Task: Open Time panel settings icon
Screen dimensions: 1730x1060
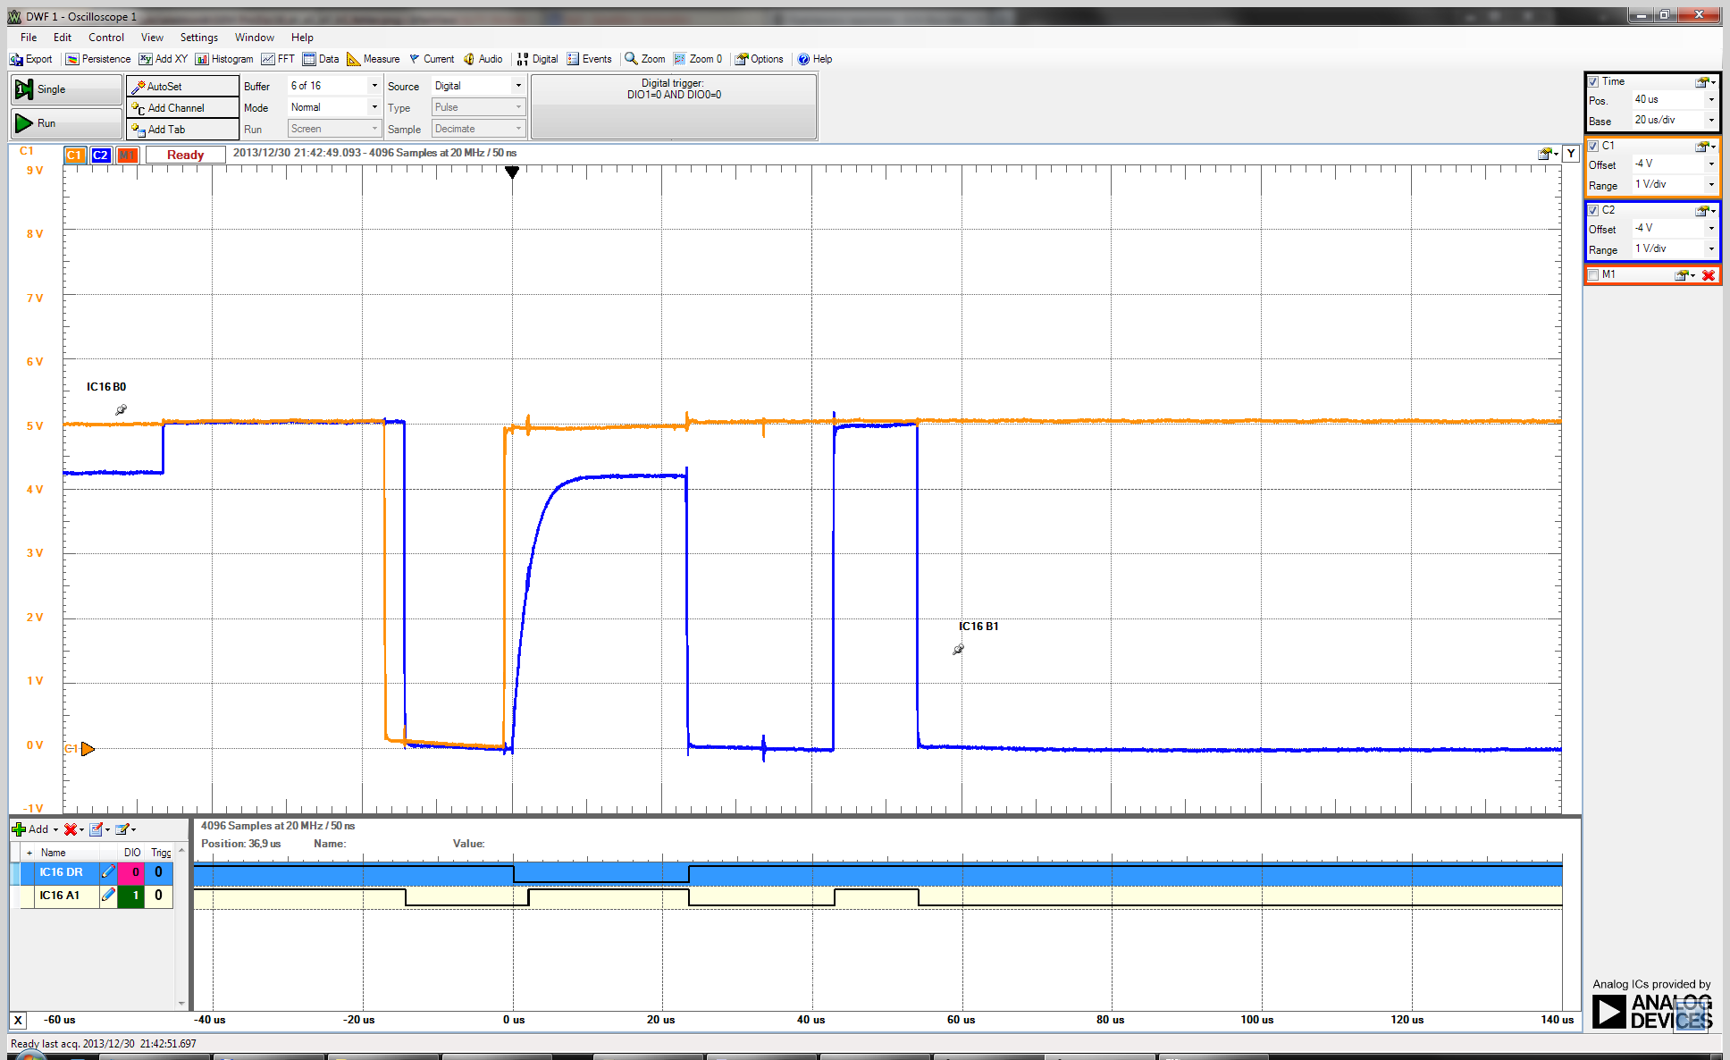Action: [x=1706, y=81]
